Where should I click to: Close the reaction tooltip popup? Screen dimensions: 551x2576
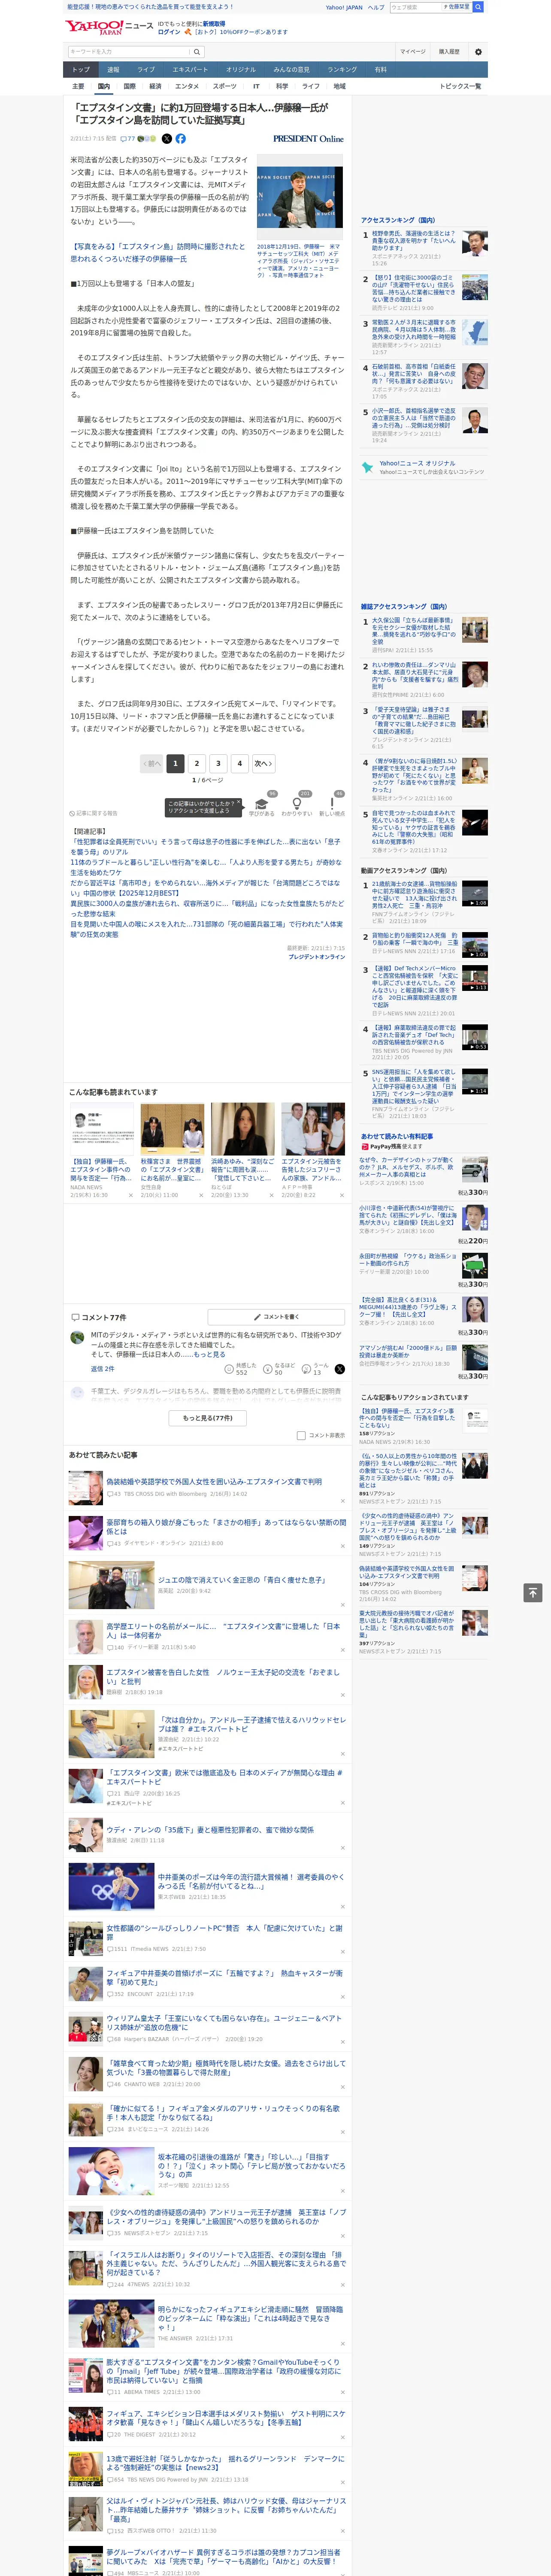point(240,803)
